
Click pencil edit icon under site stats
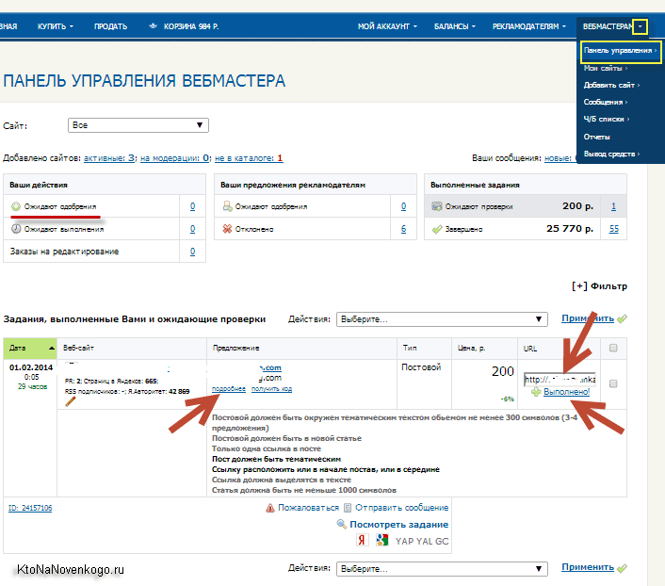pyautogui.click(x=71, y=401)
